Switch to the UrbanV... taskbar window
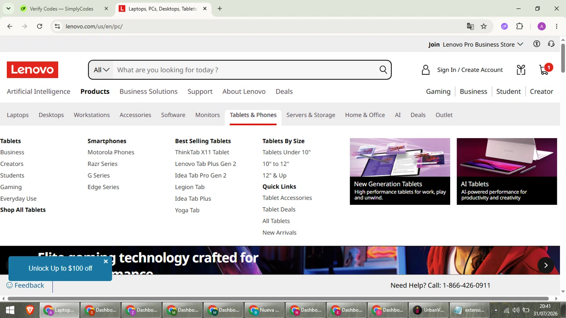566x318 pixels. (x=429, y=310)
